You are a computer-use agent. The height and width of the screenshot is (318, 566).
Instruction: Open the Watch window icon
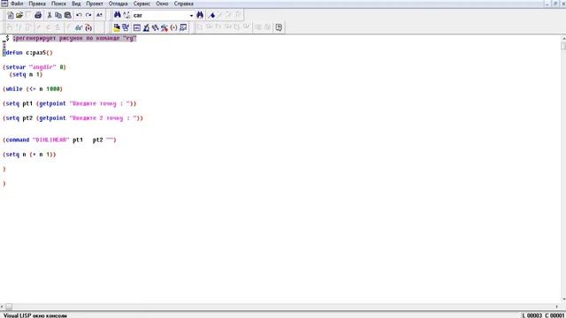[183, 27]
